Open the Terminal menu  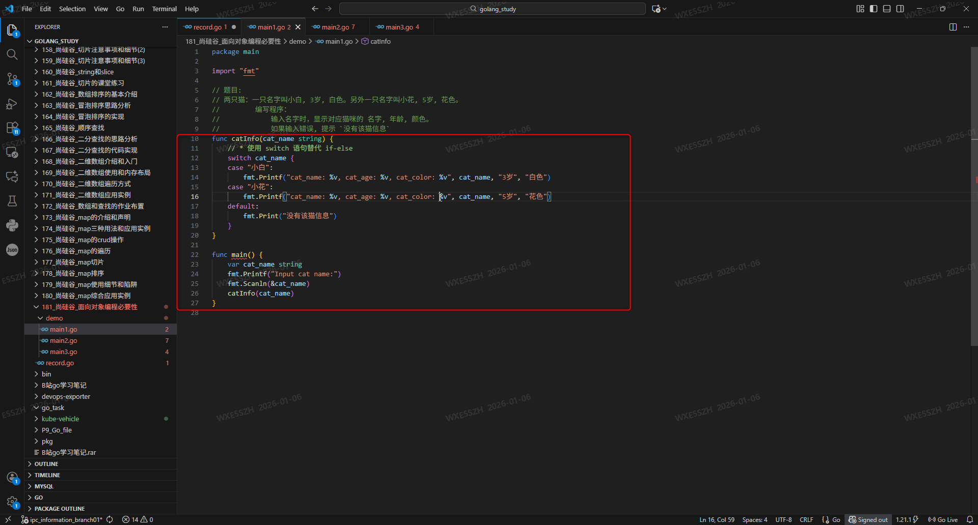tap(164, 9)
